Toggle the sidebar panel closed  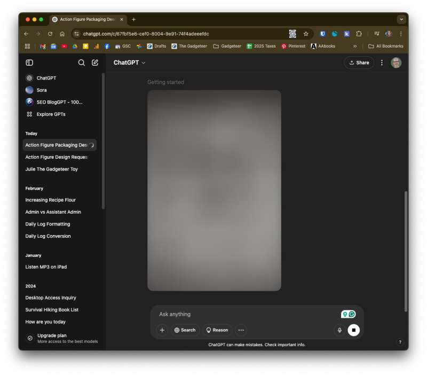click(x=29, y=62)
